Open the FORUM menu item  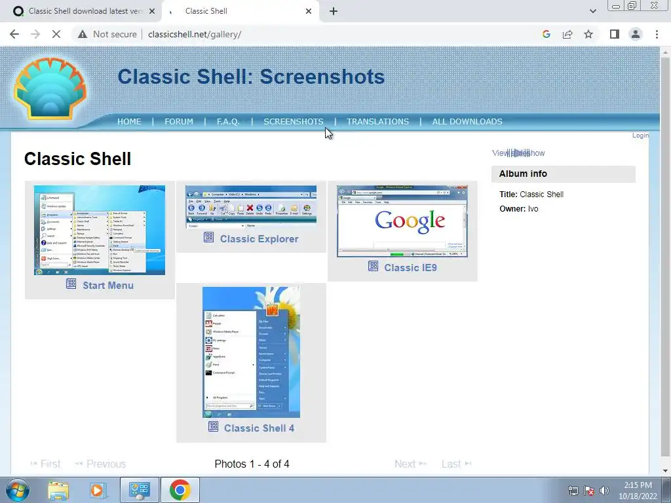click(x=179, y=121)
